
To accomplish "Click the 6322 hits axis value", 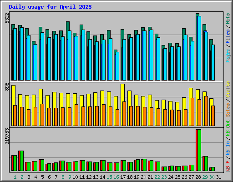I will (x=7, y=18).
